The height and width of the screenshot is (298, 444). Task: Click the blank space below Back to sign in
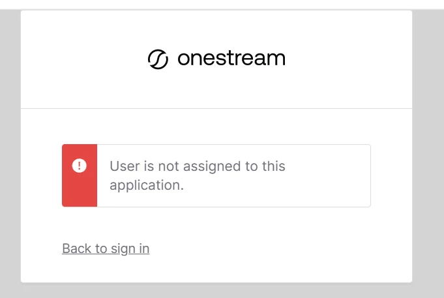point(216,269)
